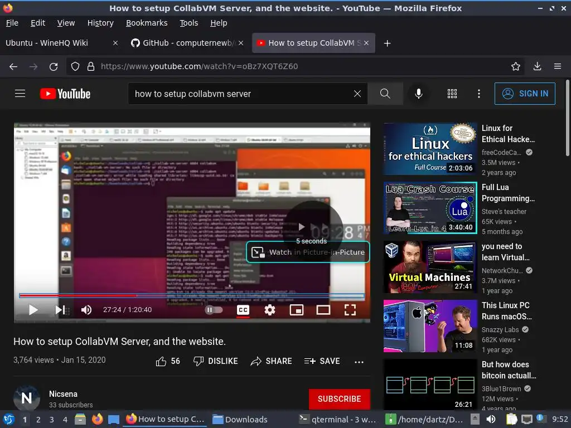Switch to theater mode
The width and height of the screenshot is (571, 428).
pos(323,310)
